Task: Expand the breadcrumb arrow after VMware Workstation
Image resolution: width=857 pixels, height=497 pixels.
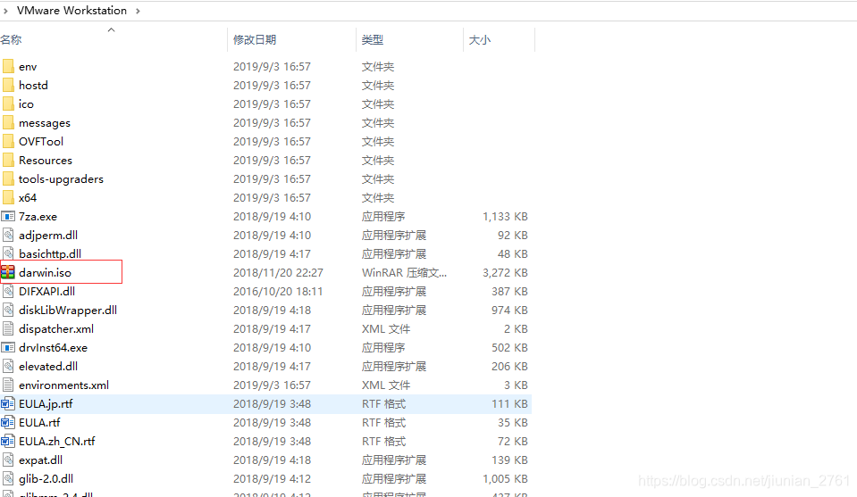Action: coord(137,11)
